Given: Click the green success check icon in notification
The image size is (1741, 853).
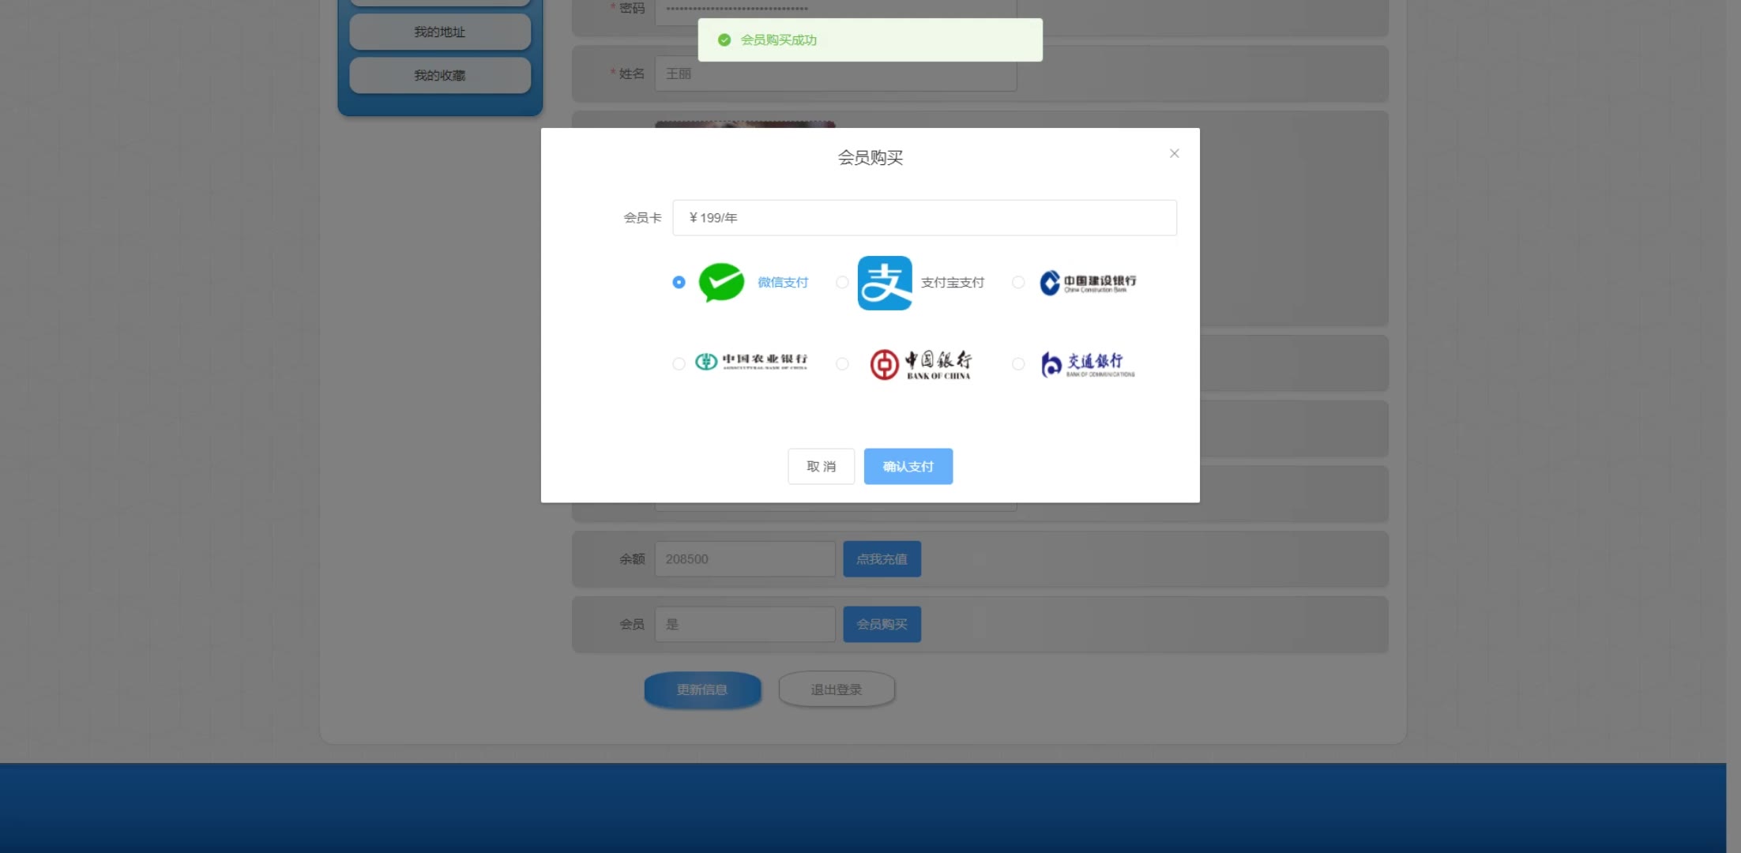Looking at the screenshot, I should point(724,39).
